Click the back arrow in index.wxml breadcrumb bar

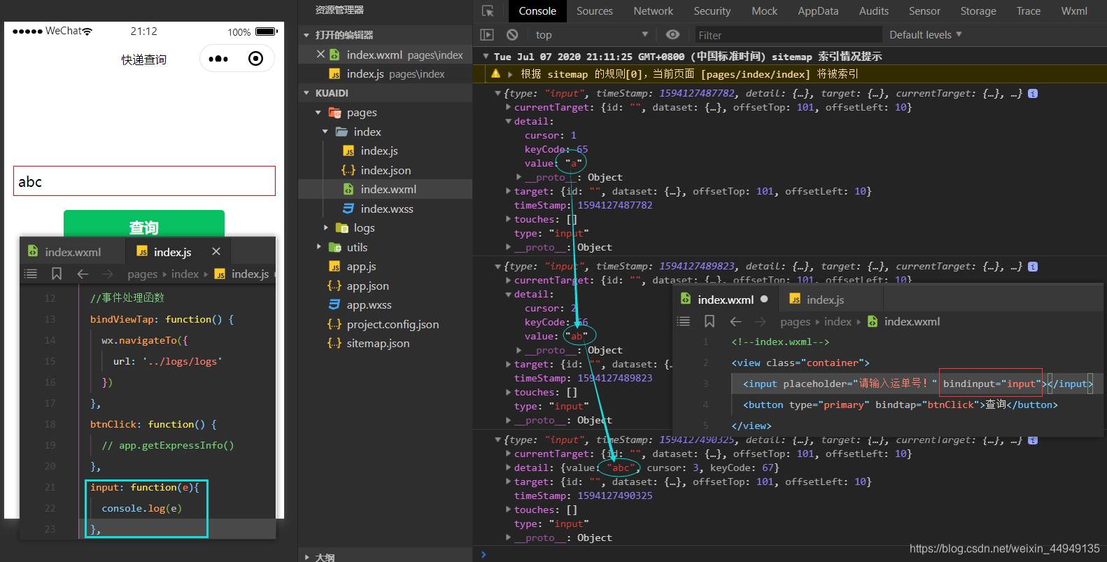(x=735, y=321)
